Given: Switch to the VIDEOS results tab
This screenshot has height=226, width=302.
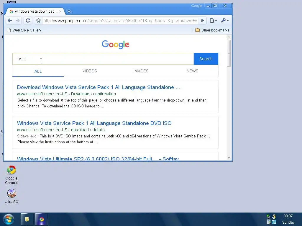Looking at the screenshot, I should pos(90,71).
